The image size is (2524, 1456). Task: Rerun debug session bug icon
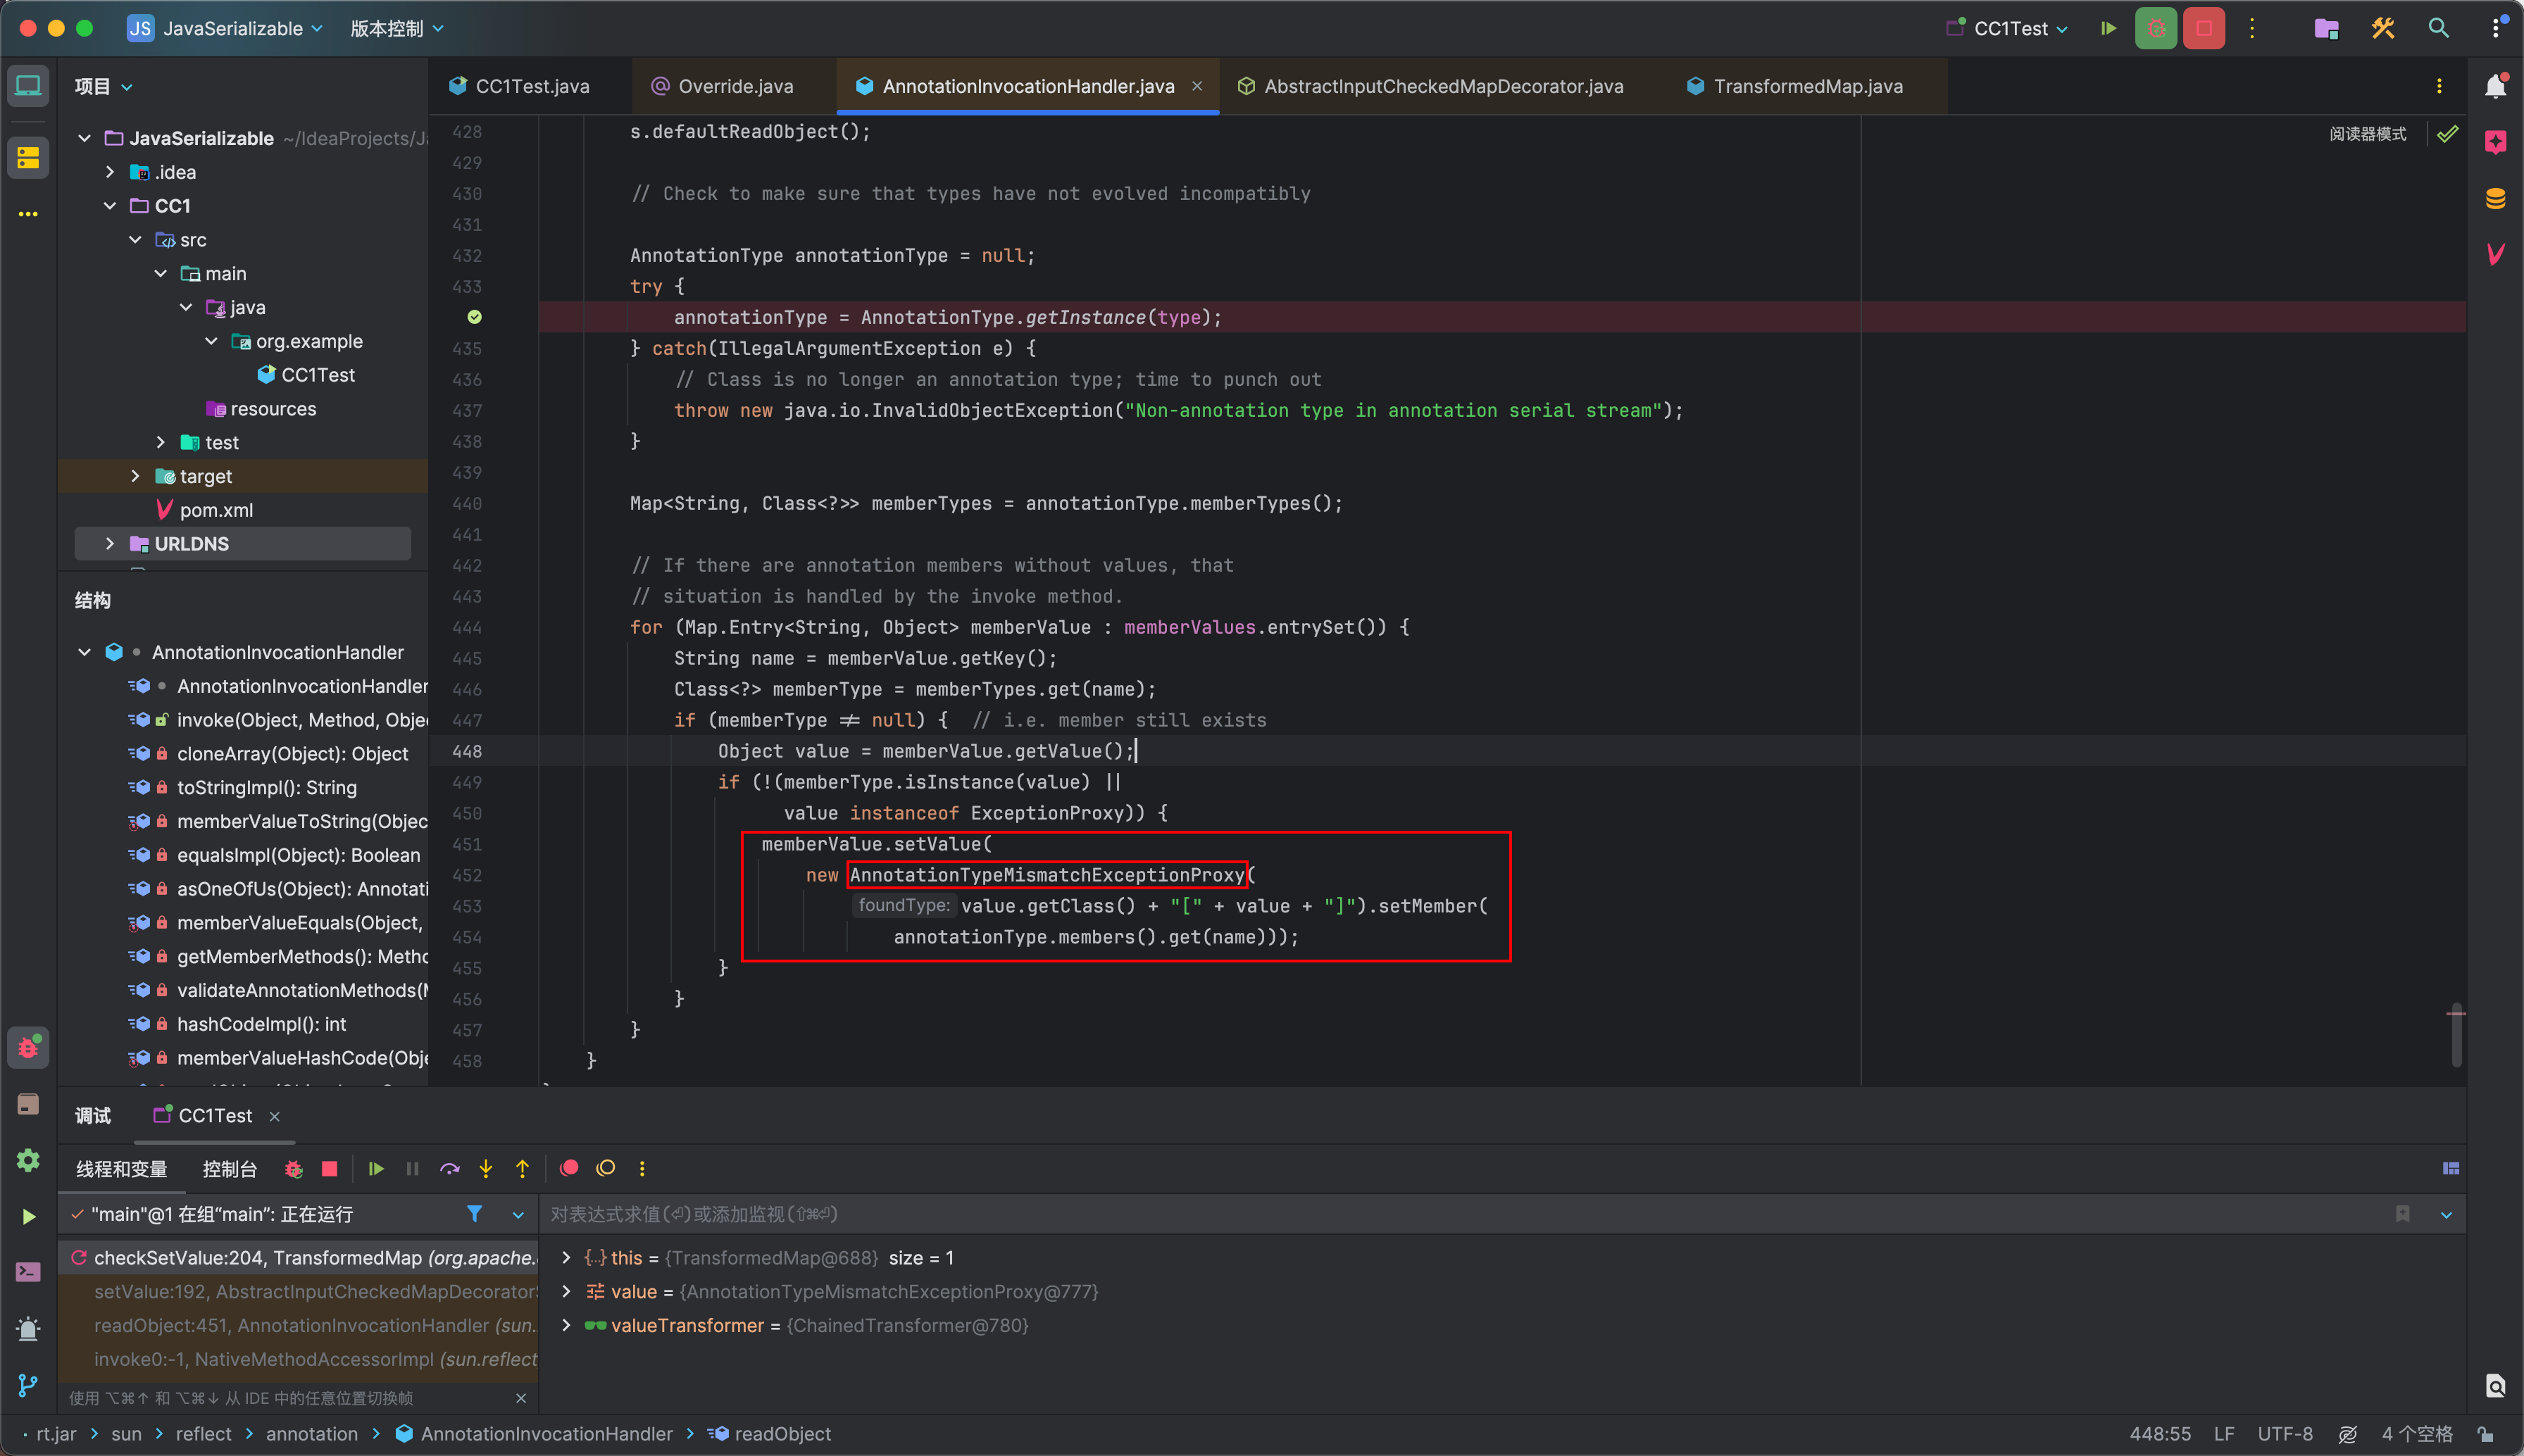(x=293, y=1168)
